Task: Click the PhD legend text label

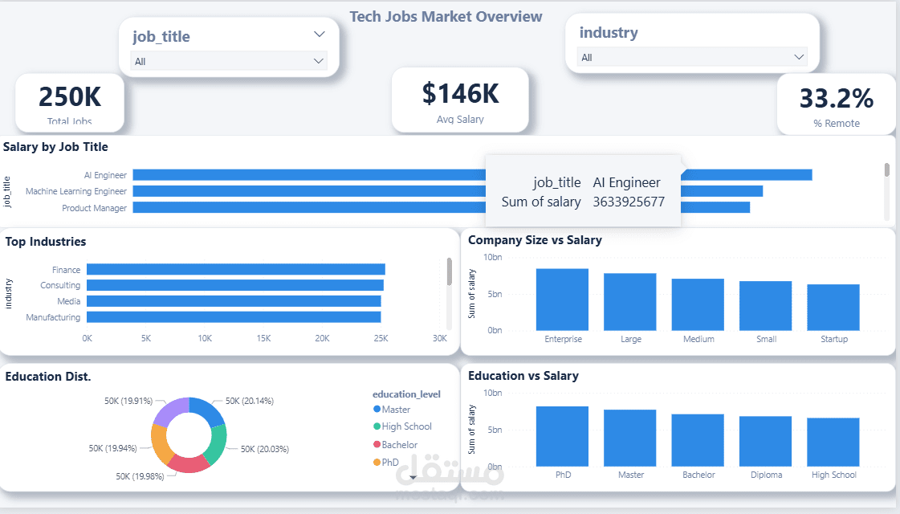Action: (x=390, y=463)
